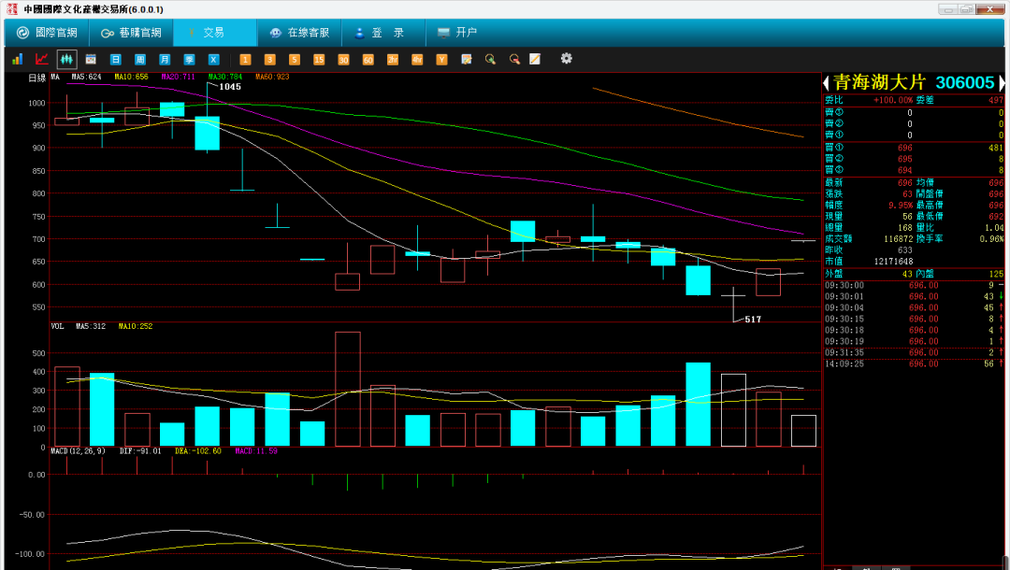Select the 60-minute interval icon

[x=368, y=59]
